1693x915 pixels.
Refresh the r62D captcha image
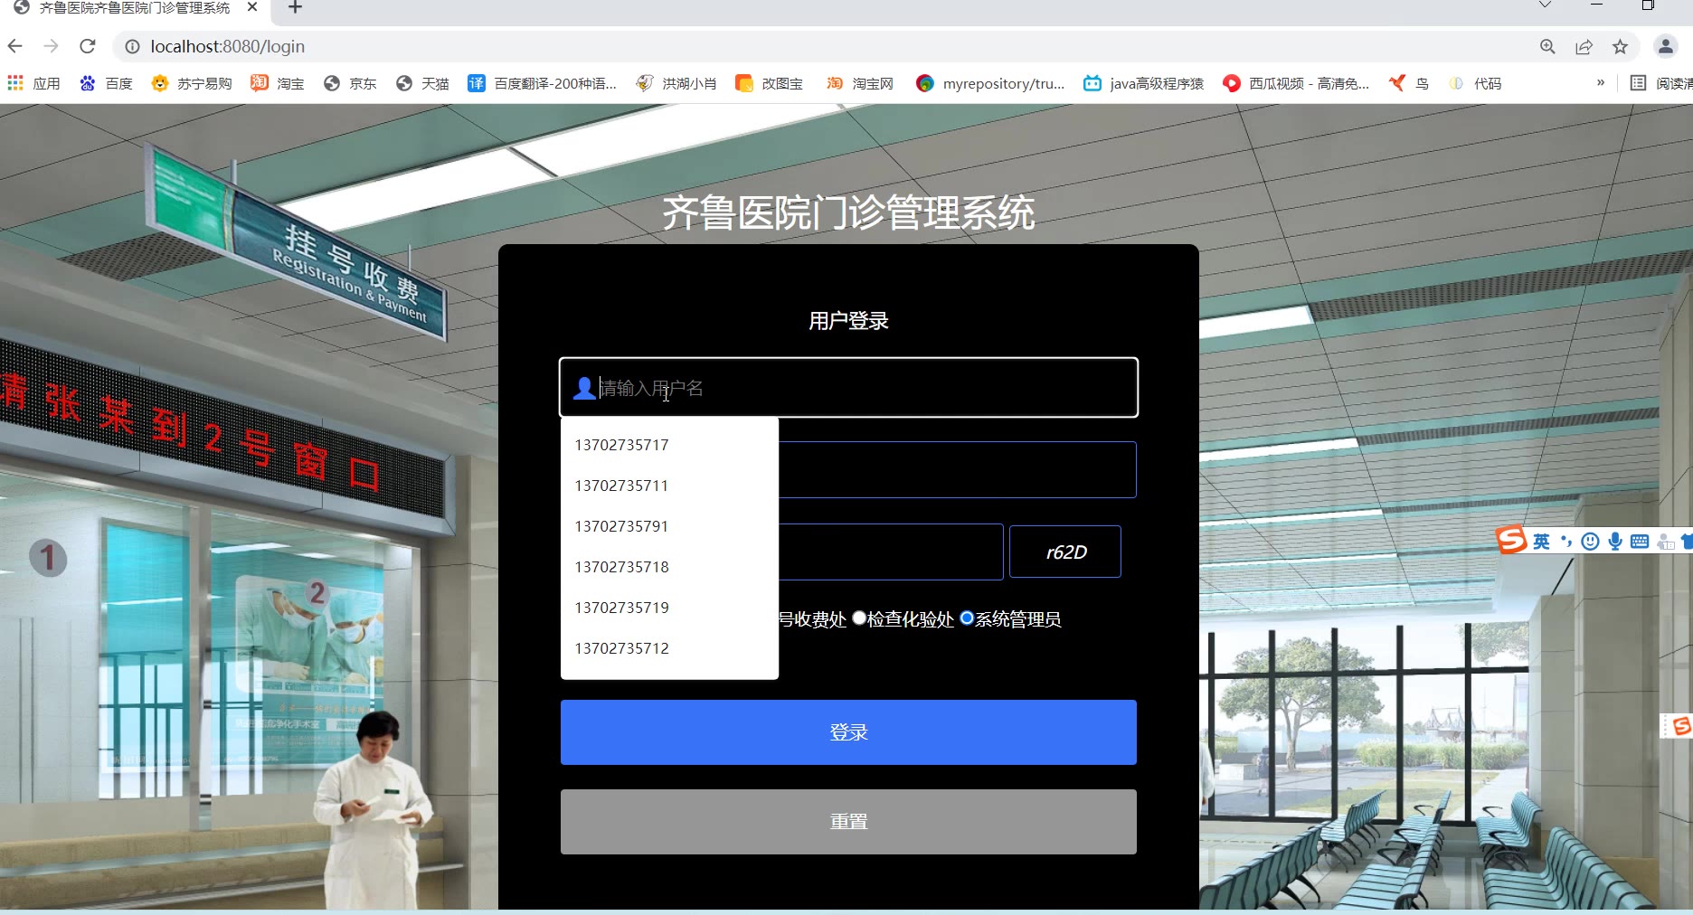click(1065, 552)
